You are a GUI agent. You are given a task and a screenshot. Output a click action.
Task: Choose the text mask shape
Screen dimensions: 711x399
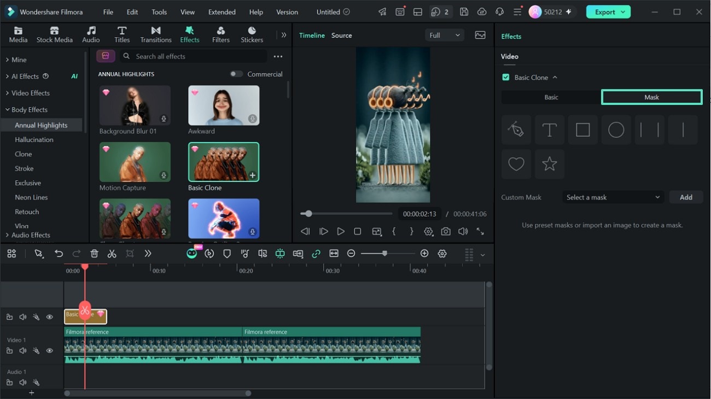[549, 130]
